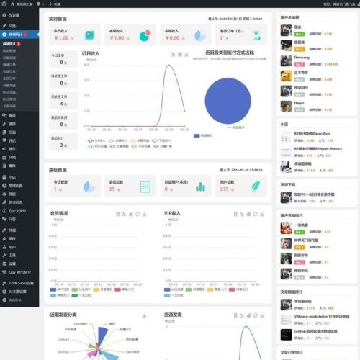Save VIP收入 chart as image
Image resolution: width=360 pixels, height=360 pixels.
[x=262, y=214]
